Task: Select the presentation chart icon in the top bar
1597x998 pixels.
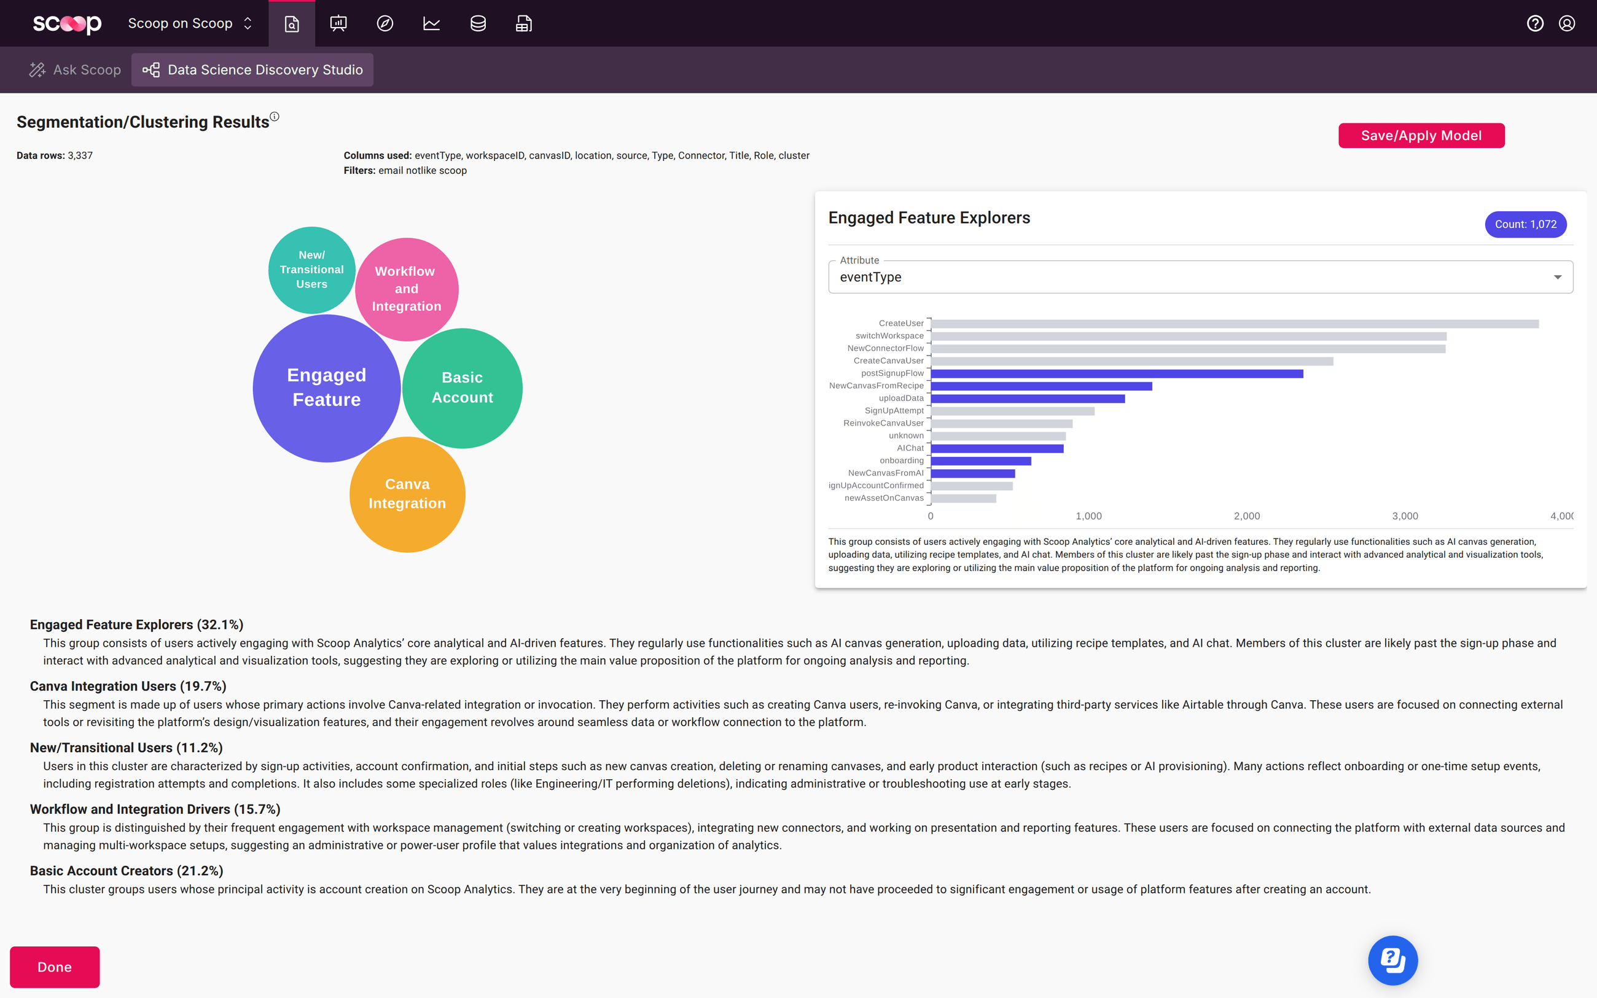Action: pyautogui.click(x=338, y=23)
